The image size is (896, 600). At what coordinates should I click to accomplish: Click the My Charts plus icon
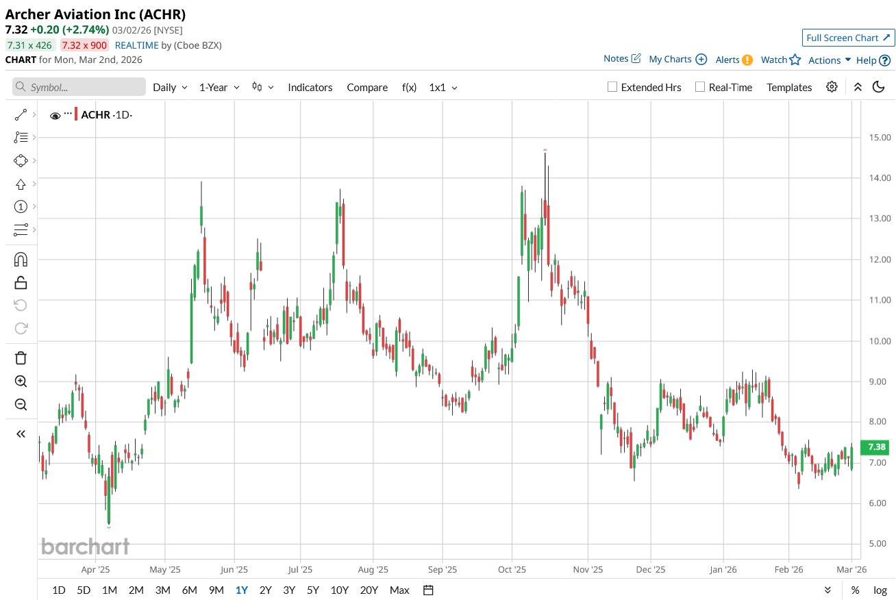point(701,59)
